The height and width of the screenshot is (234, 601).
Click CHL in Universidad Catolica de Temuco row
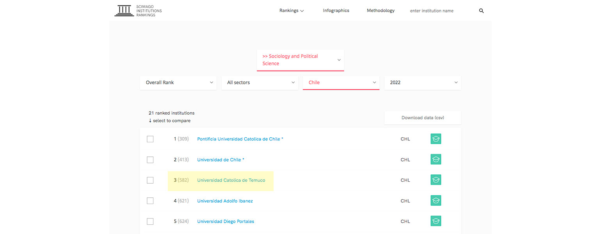pyautogui.click(x=405, y=180)
